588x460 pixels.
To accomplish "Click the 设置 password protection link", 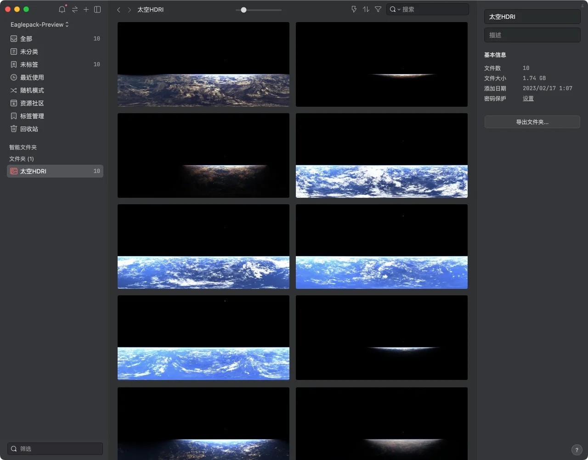I will coord(528,98).
